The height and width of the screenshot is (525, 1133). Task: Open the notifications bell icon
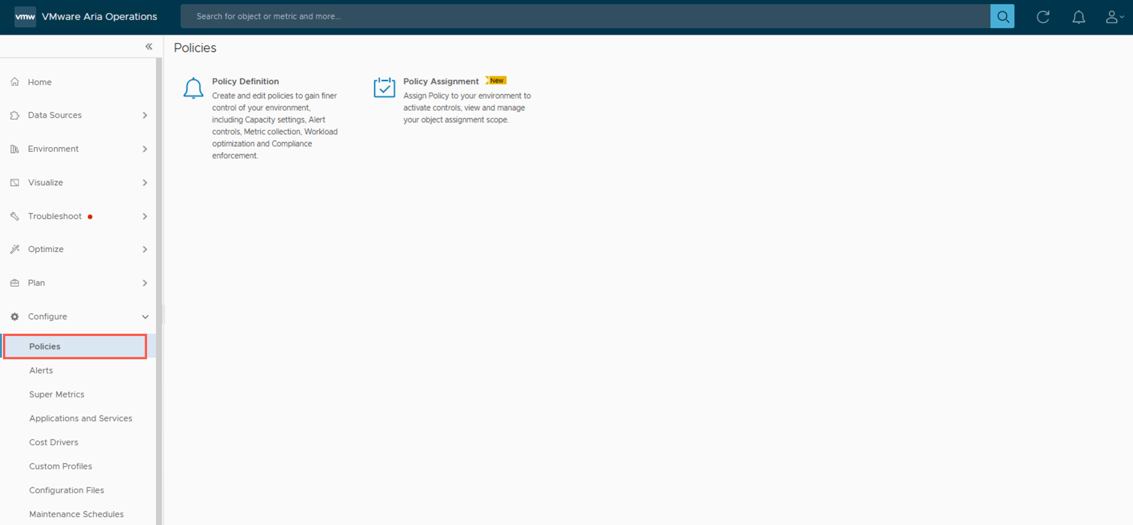1078,17
